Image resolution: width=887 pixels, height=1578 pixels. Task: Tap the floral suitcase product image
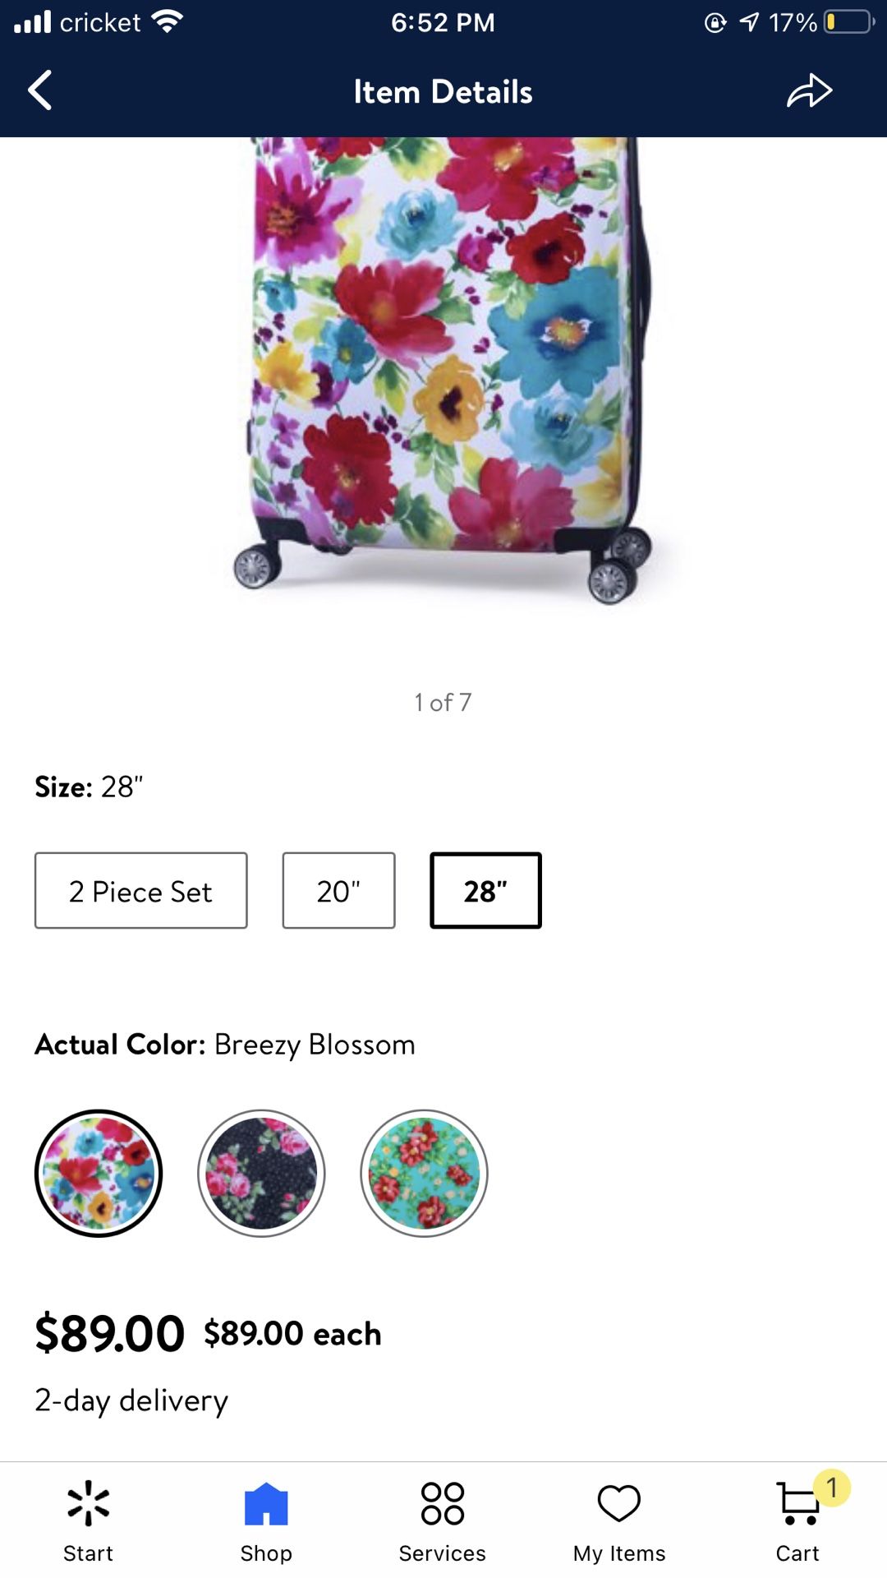[443, 370]
